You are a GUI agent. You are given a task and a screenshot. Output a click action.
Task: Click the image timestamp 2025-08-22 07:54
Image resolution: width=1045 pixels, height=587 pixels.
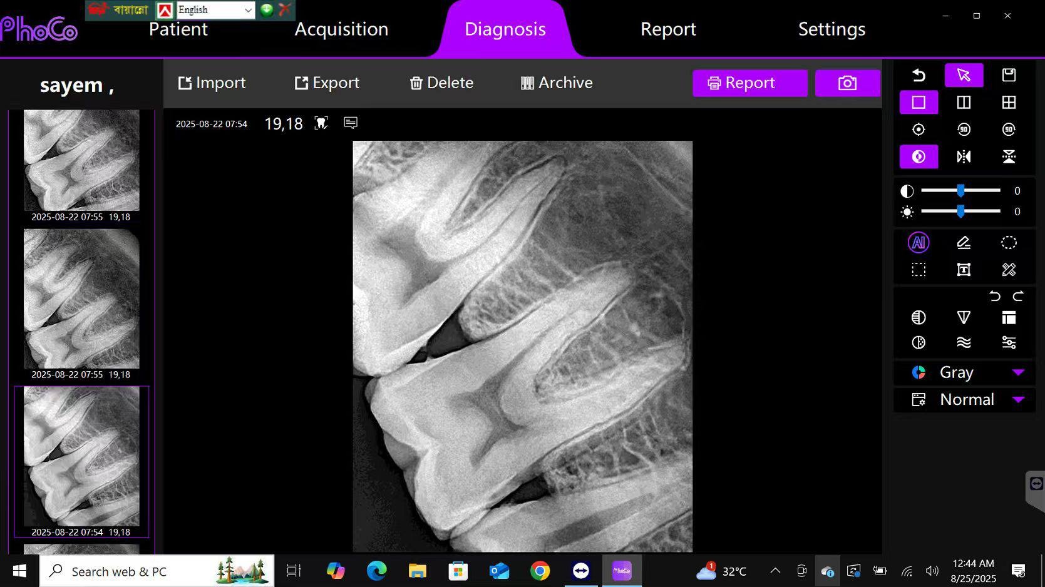(x=211, y=124)
